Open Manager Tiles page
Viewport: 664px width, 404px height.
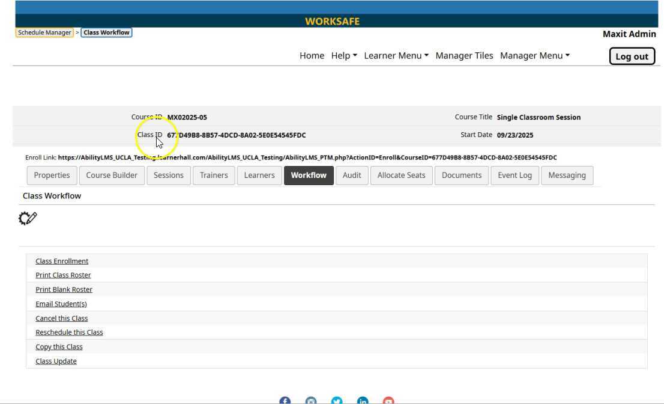pyautogui.click(x=464, y=55)
